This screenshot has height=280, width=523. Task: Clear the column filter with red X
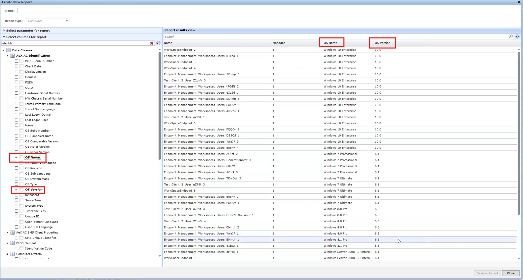pyautogui.click(x=152, y=43)
